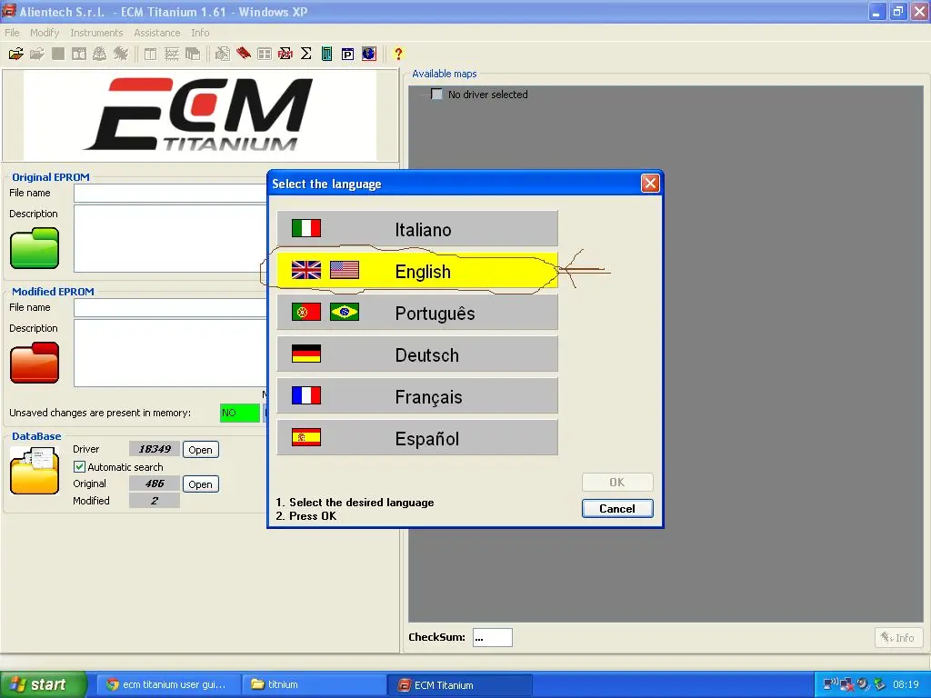Open the Instruments menu
Viewport: 931px width, 698px height.
[96, 32]
